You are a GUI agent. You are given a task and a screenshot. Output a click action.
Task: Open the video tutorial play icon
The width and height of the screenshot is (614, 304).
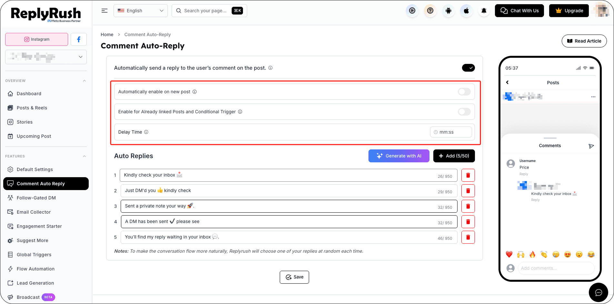(x=412, y=11)
